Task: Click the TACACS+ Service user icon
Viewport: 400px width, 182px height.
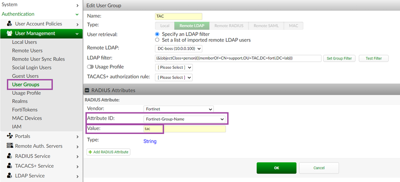Action: (x=10, y=166)
